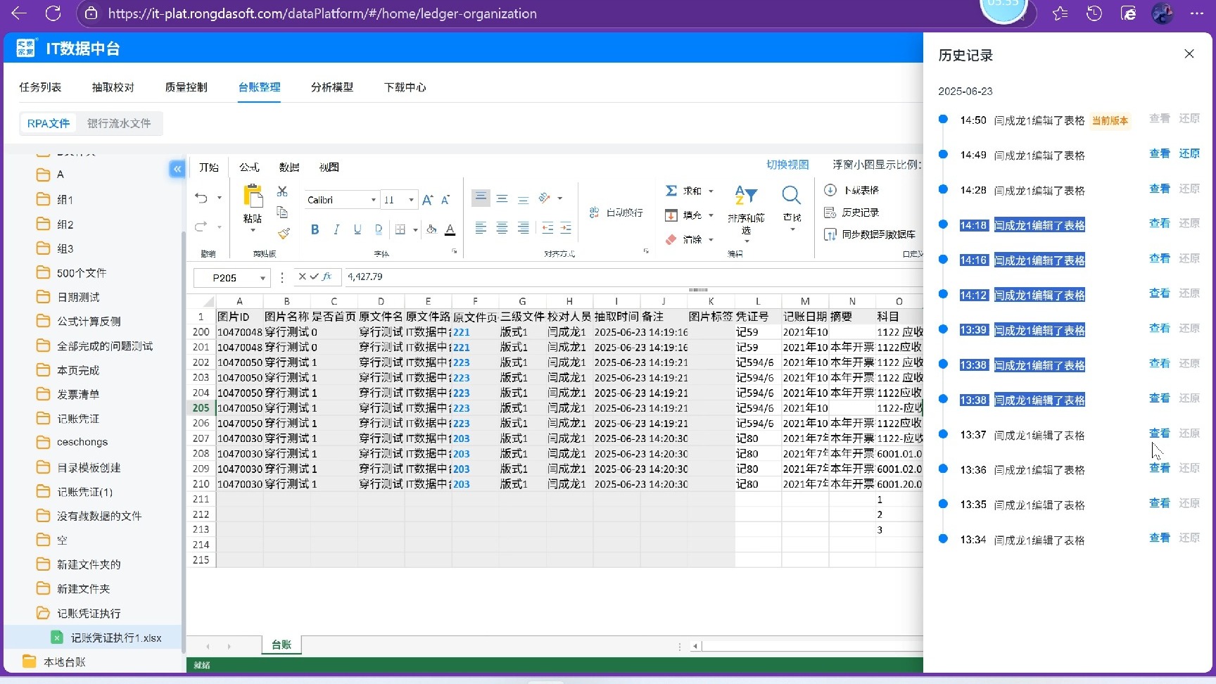The width and height of the screenshot is (1216, 684).
Task: Restore the 14:49 history version
Action: point(1189,153)
